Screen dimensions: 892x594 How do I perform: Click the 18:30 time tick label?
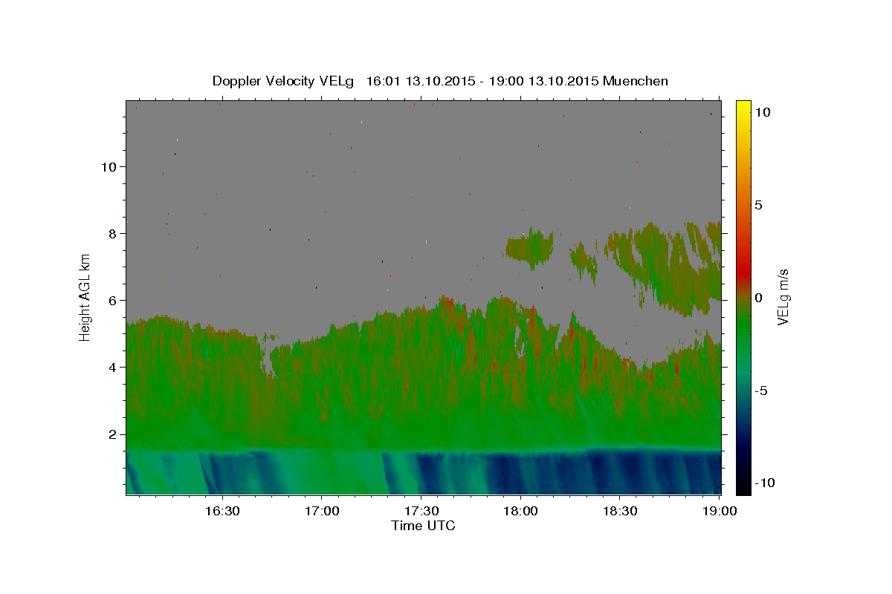click(620, 511)
